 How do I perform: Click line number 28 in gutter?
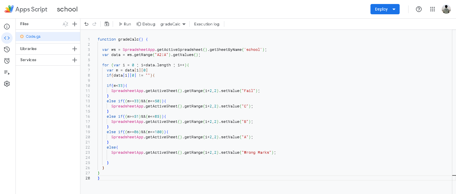[x=88, y=178]
